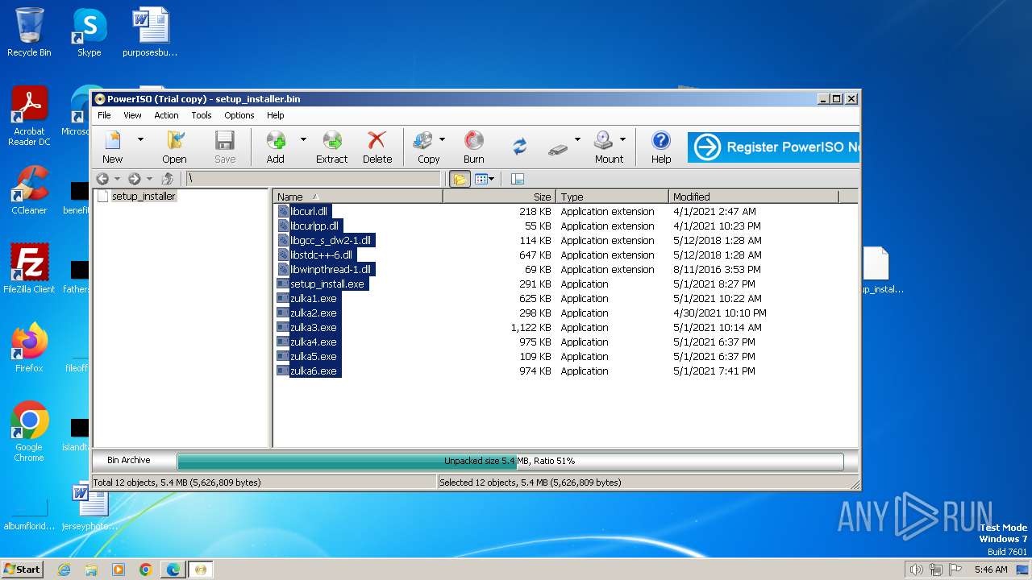Click the Internet Explorer taskbar icon
The height and width of the screenshot is (580, 1032).
[x=64, y=570]
